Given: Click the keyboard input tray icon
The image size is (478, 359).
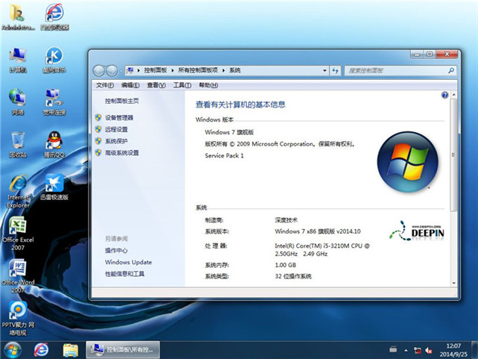Looking at the screenshot, I should tap(393, 349).
